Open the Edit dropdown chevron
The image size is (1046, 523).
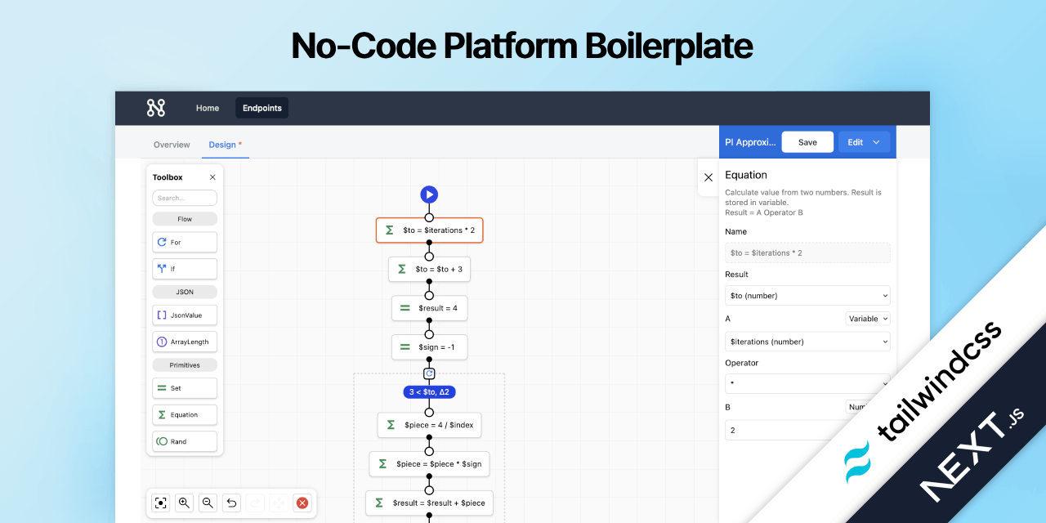click(x=877, y=142)
